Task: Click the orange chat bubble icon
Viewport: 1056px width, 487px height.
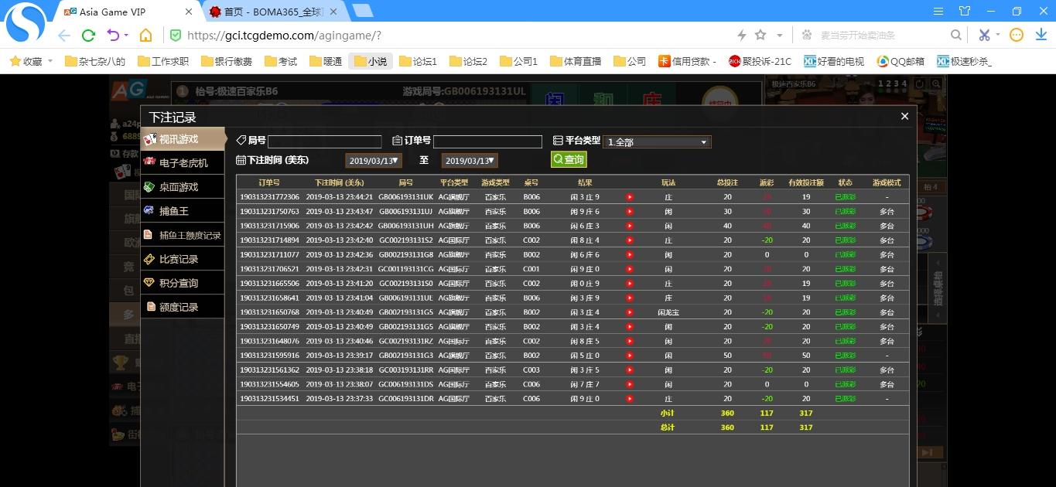Action: tap(1017, 35)
